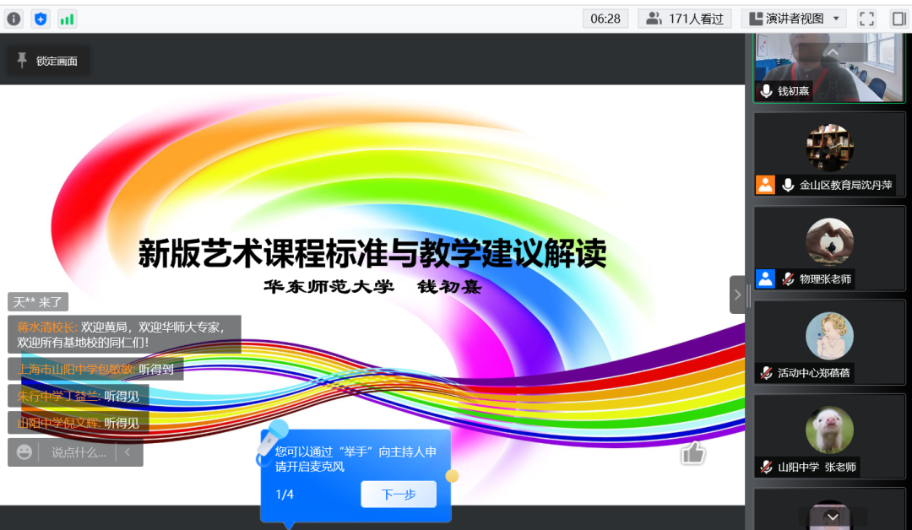Screen dimensions: 912x530
Task: Enter fullscreen mode
Action: point(866,18)
